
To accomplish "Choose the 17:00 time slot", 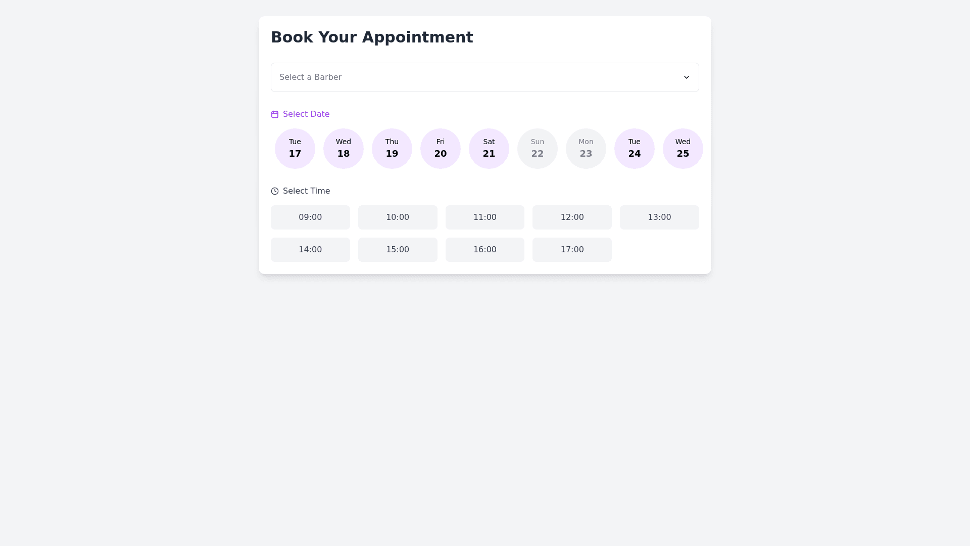I will [x=572, y=250].
